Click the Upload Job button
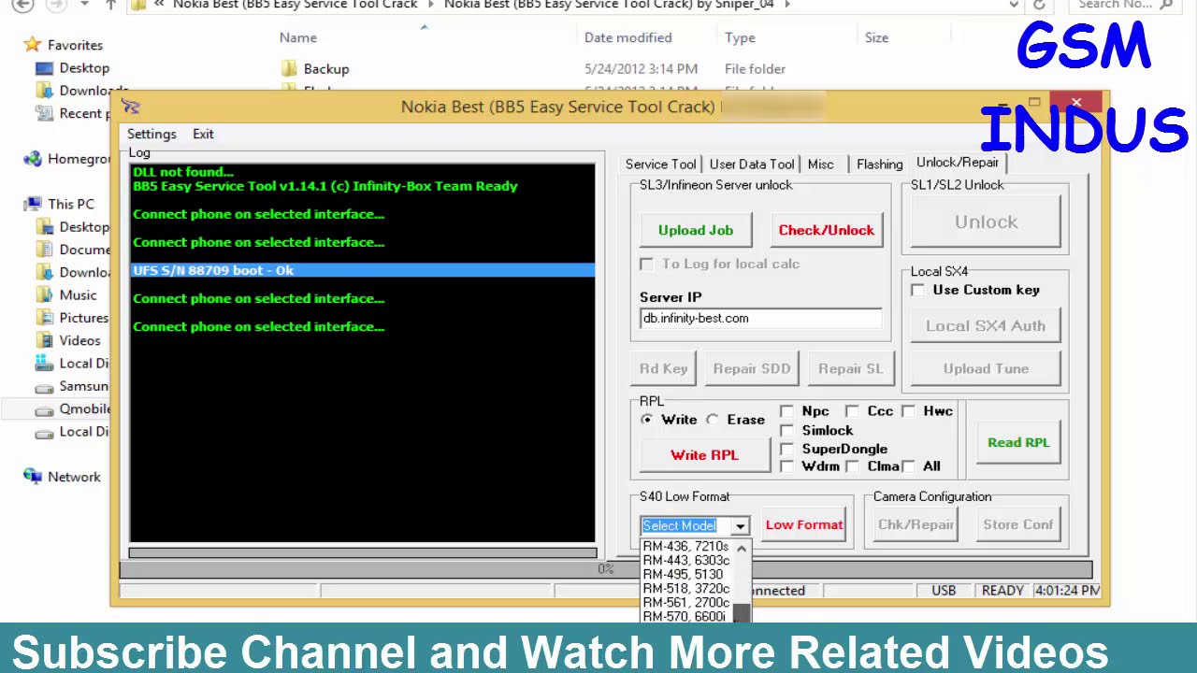This screenshot has width=1197, height=673. pos(696,230)
